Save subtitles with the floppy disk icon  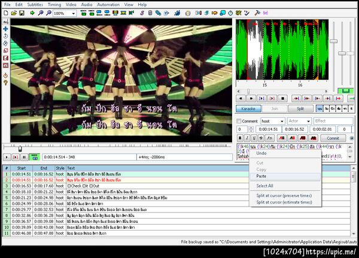[22, 13]
